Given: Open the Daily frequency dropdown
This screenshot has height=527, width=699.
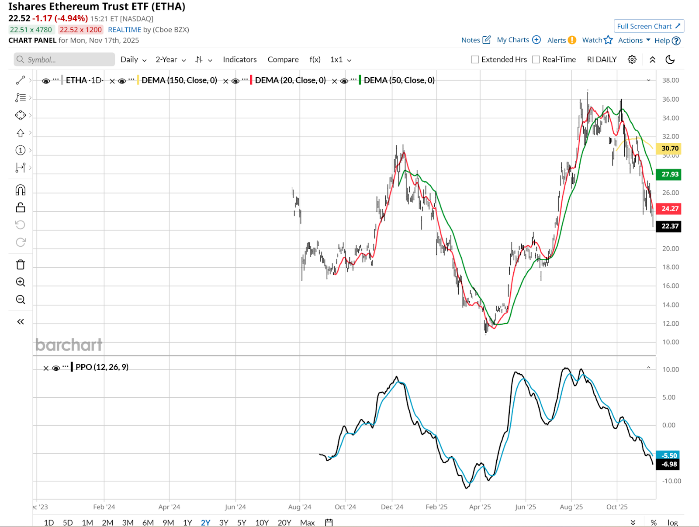Looking at the screenshot, I should coord(133,60).
